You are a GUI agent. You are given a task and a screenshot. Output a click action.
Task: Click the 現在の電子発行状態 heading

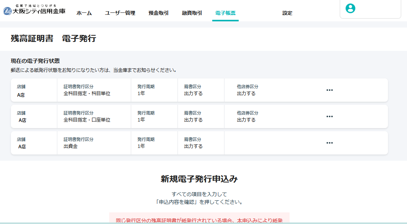point(35,61)
